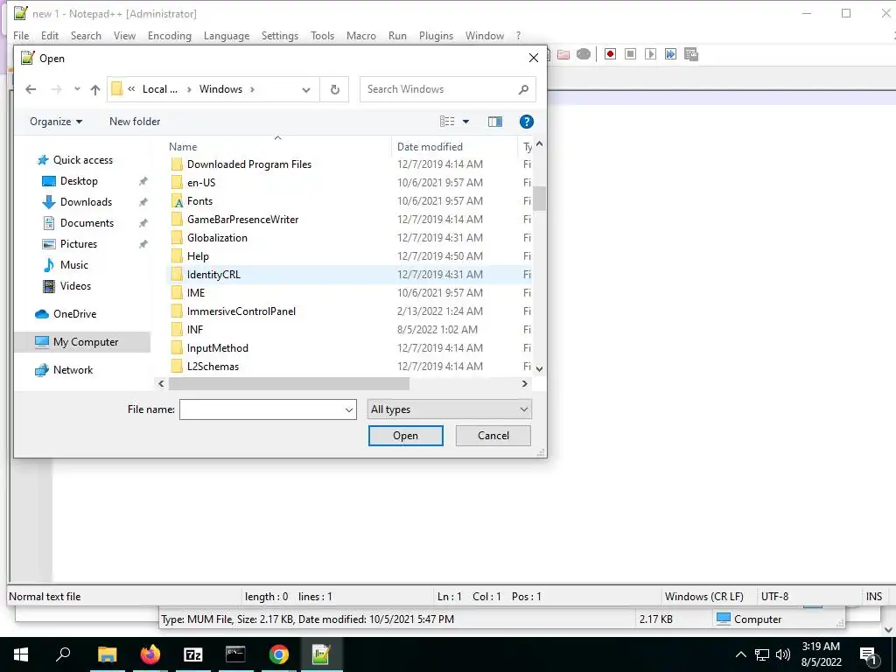Open the Macro menu

[361, 35]
